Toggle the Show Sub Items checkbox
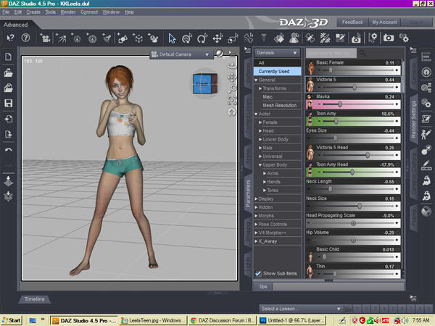Viewport: 435px width, 326px height. coord(260,273)
